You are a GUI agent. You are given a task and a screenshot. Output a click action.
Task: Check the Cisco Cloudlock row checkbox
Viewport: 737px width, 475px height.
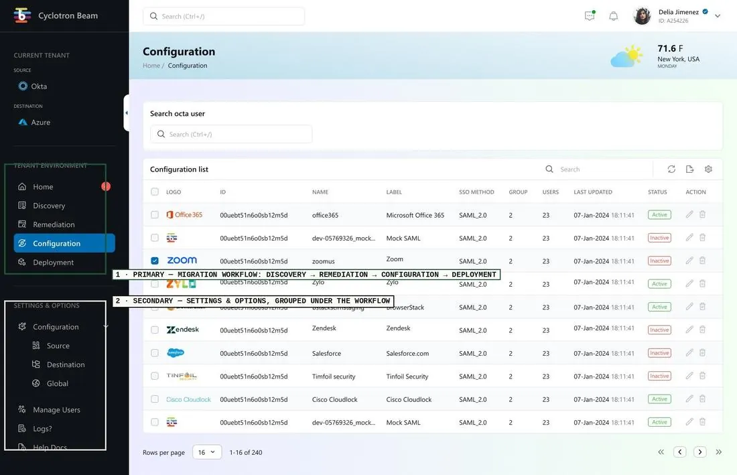[155, 399]
